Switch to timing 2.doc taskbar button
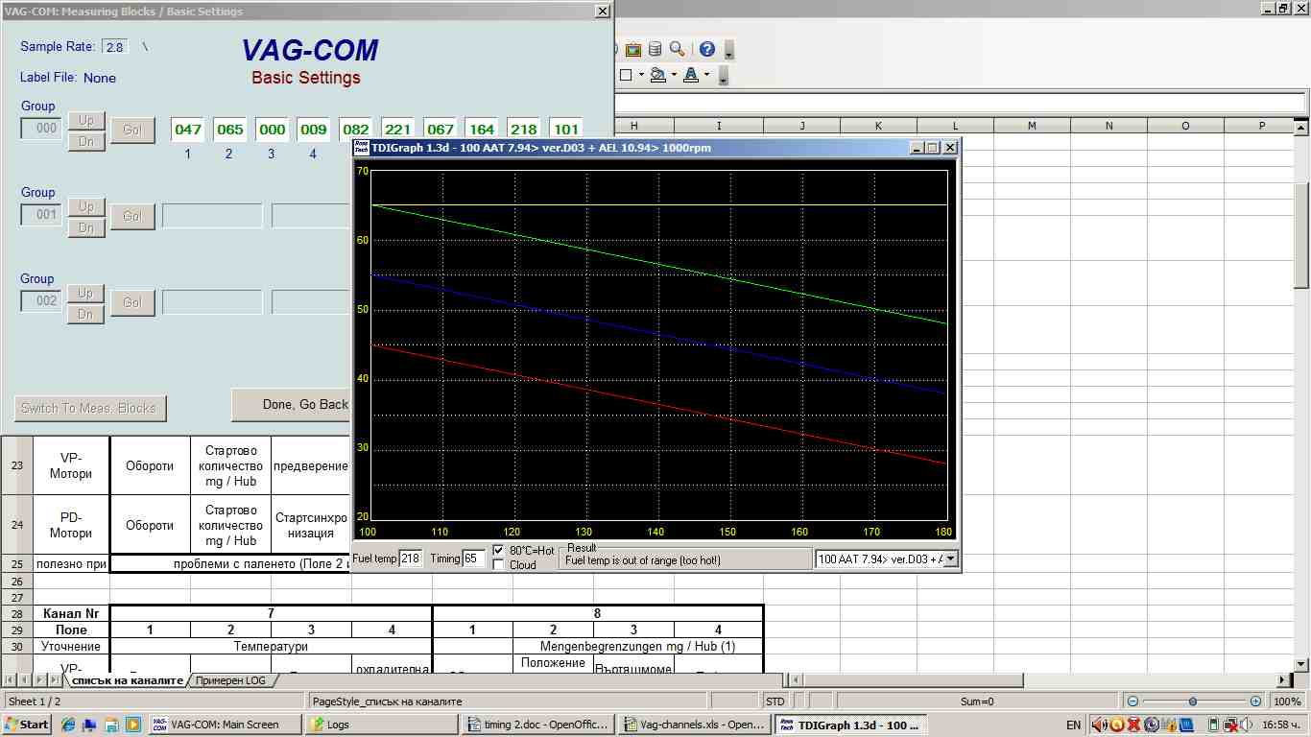 tap(538, 725)
